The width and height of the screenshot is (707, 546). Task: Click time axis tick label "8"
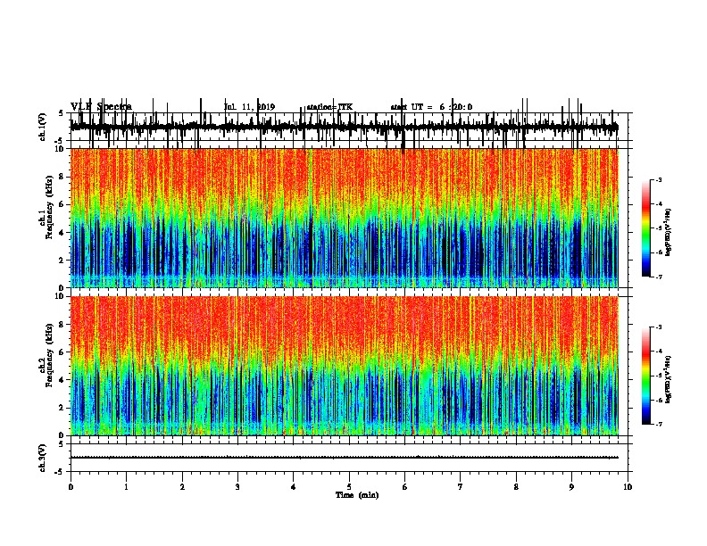click(516, 487)
